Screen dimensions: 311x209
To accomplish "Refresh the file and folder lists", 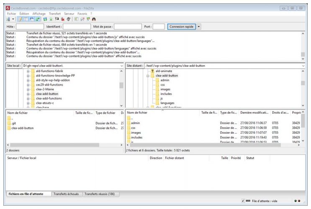I will (x=45, y=19).
